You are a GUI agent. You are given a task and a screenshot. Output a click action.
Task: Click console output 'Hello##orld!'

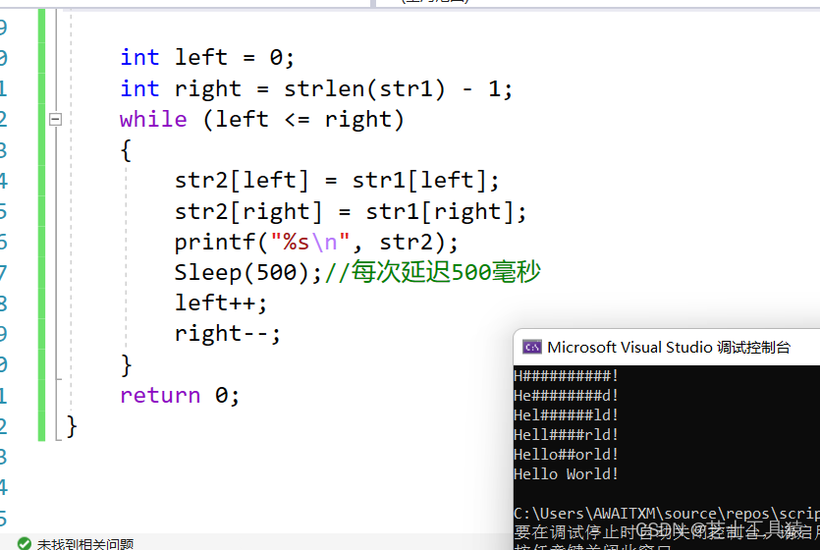tap(566, 455)
